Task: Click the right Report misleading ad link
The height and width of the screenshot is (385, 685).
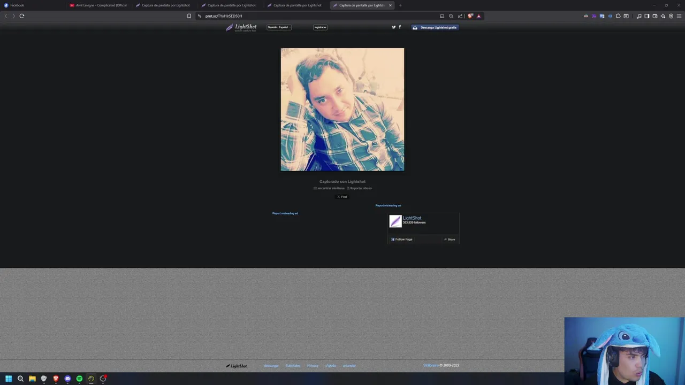Action: (x=388, y=205)
